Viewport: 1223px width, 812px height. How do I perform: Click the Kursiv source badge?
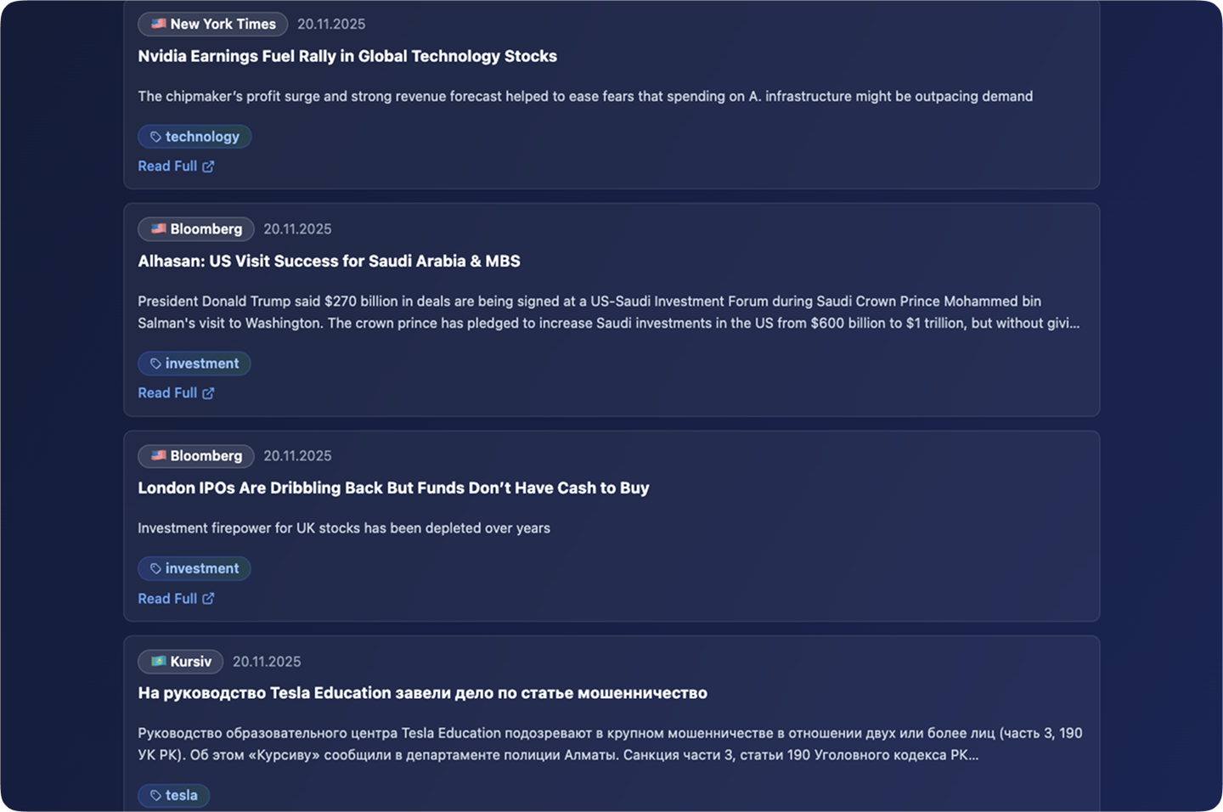tap(181, 662)
